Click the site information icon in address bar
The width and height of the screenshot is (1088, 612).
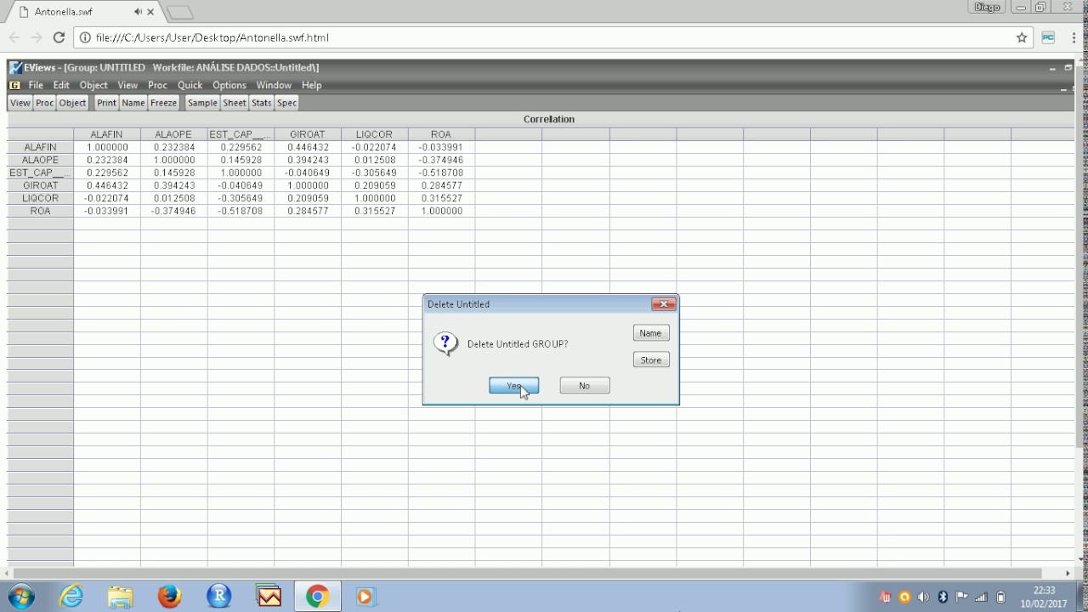(x=84, y=37)
